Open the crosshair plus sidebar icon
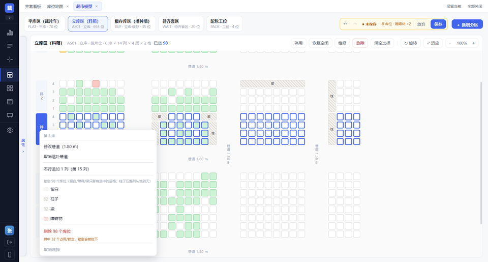This screenshot has height=262, width=488. pos(10,59)
